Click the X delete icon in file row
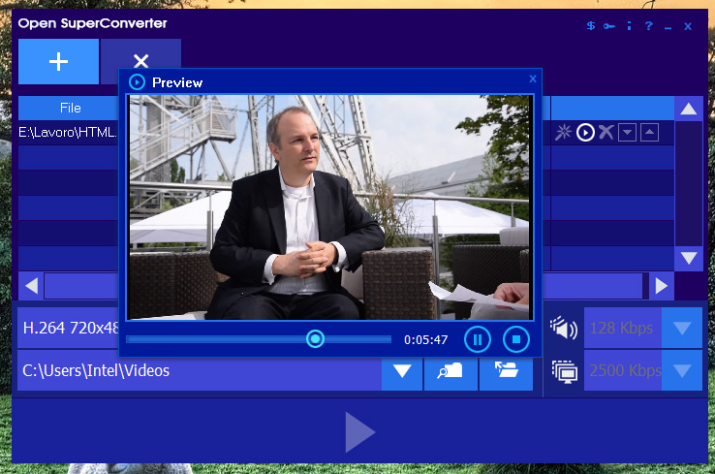The image size is (715, 474). coord(606,132)
